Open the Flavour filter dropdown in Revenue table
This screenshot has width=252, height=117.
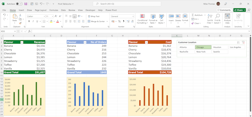point(22,42)
